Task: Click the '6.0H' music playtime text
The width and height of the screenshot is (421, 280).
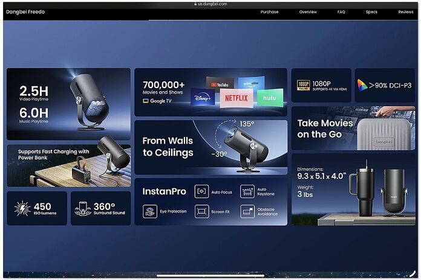Action: [34, 113]
